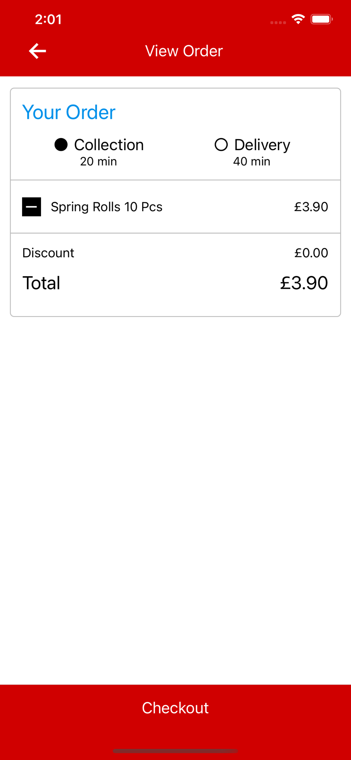351x760 pixels.
Task: Tap the £0.00 discount amount
Action: click(311, 253)
